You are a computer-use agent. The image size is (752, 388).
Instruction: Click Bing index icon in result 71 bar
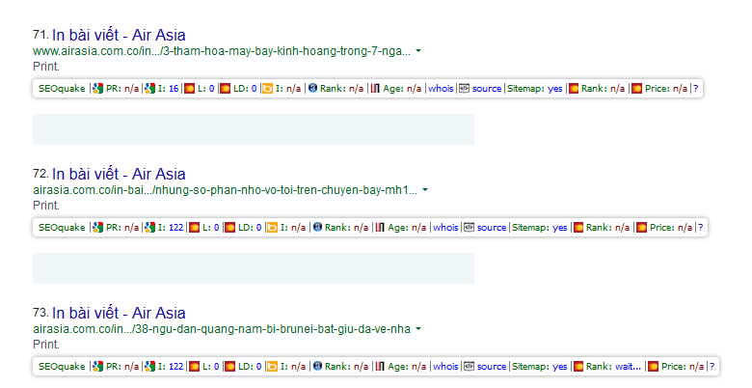268,89
